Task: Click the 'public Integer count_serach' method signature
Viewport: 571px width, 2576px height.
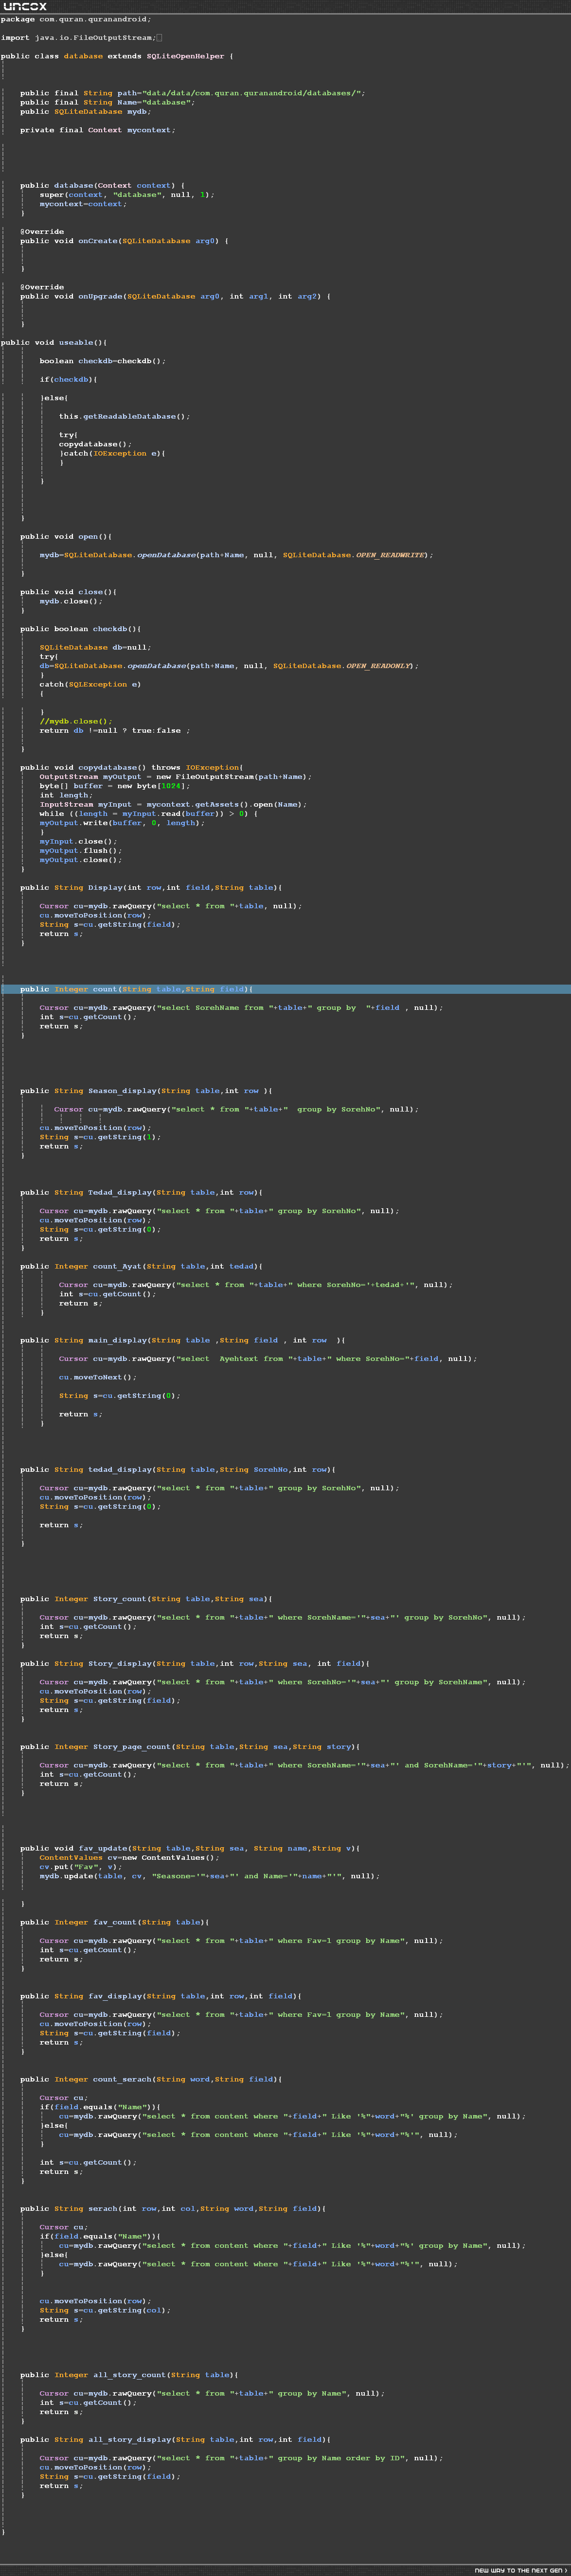Action: [151, 2080]
